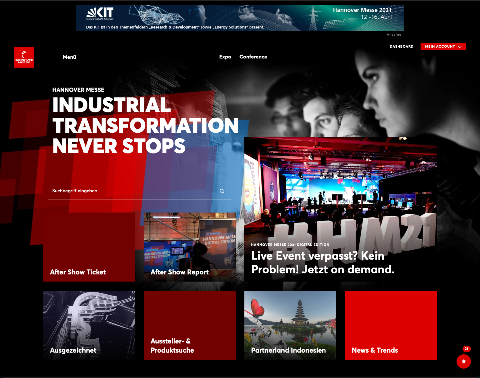
Task: Click the Menü text label
Action: tap(69, 57)
